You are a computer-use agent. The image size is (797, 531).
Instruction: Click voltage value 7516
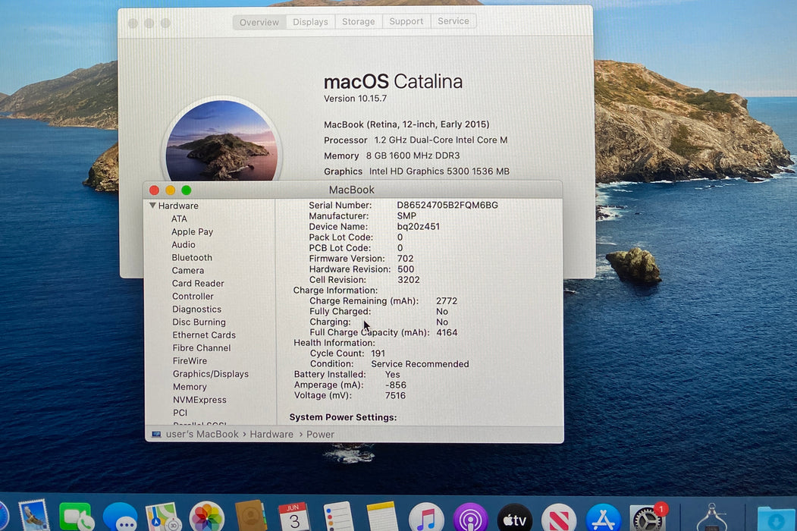pos(395,396)
